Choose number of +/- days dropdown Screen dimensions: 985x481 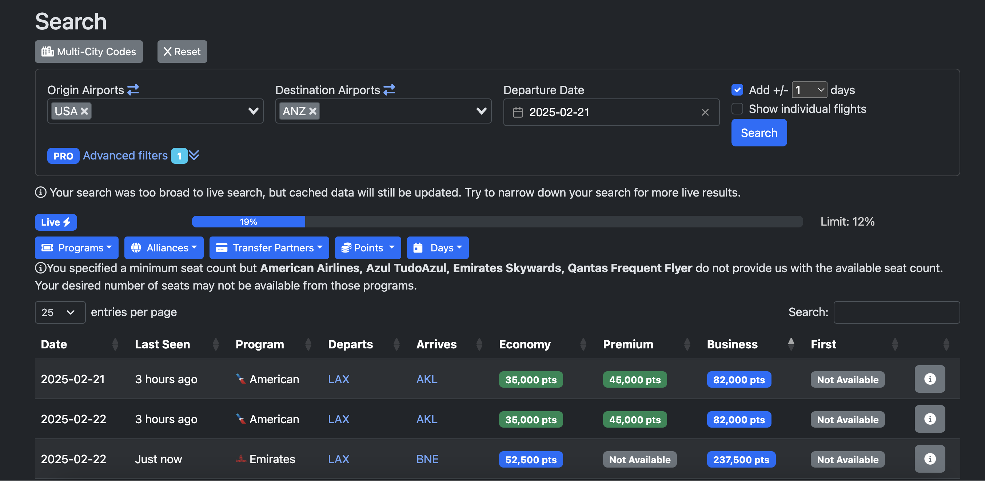(x=809, y=90)
